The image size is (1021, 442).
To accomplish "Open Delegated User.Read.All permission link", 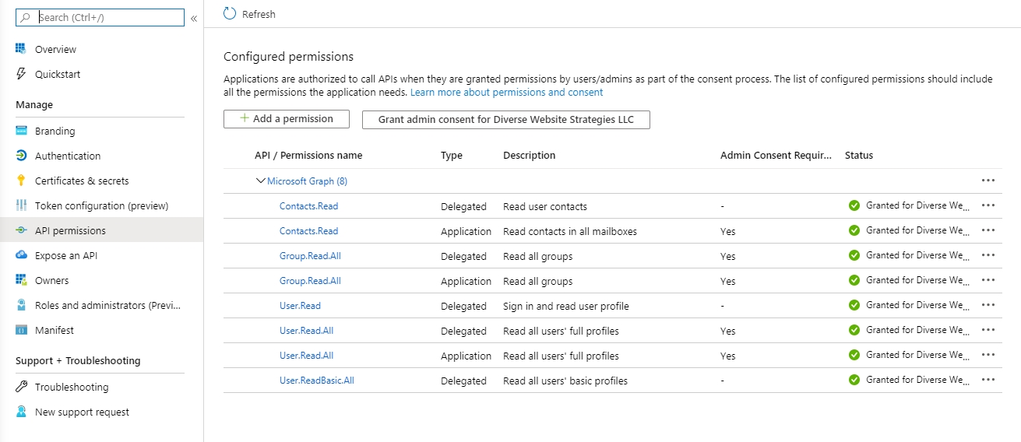I will point(306,330).
